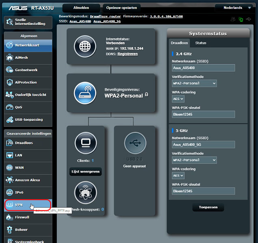Viewport: 258px width, 243px height.
Task: Open the 2.4 GHz WPA-codering AES dropdown
Action: (178, 99)
